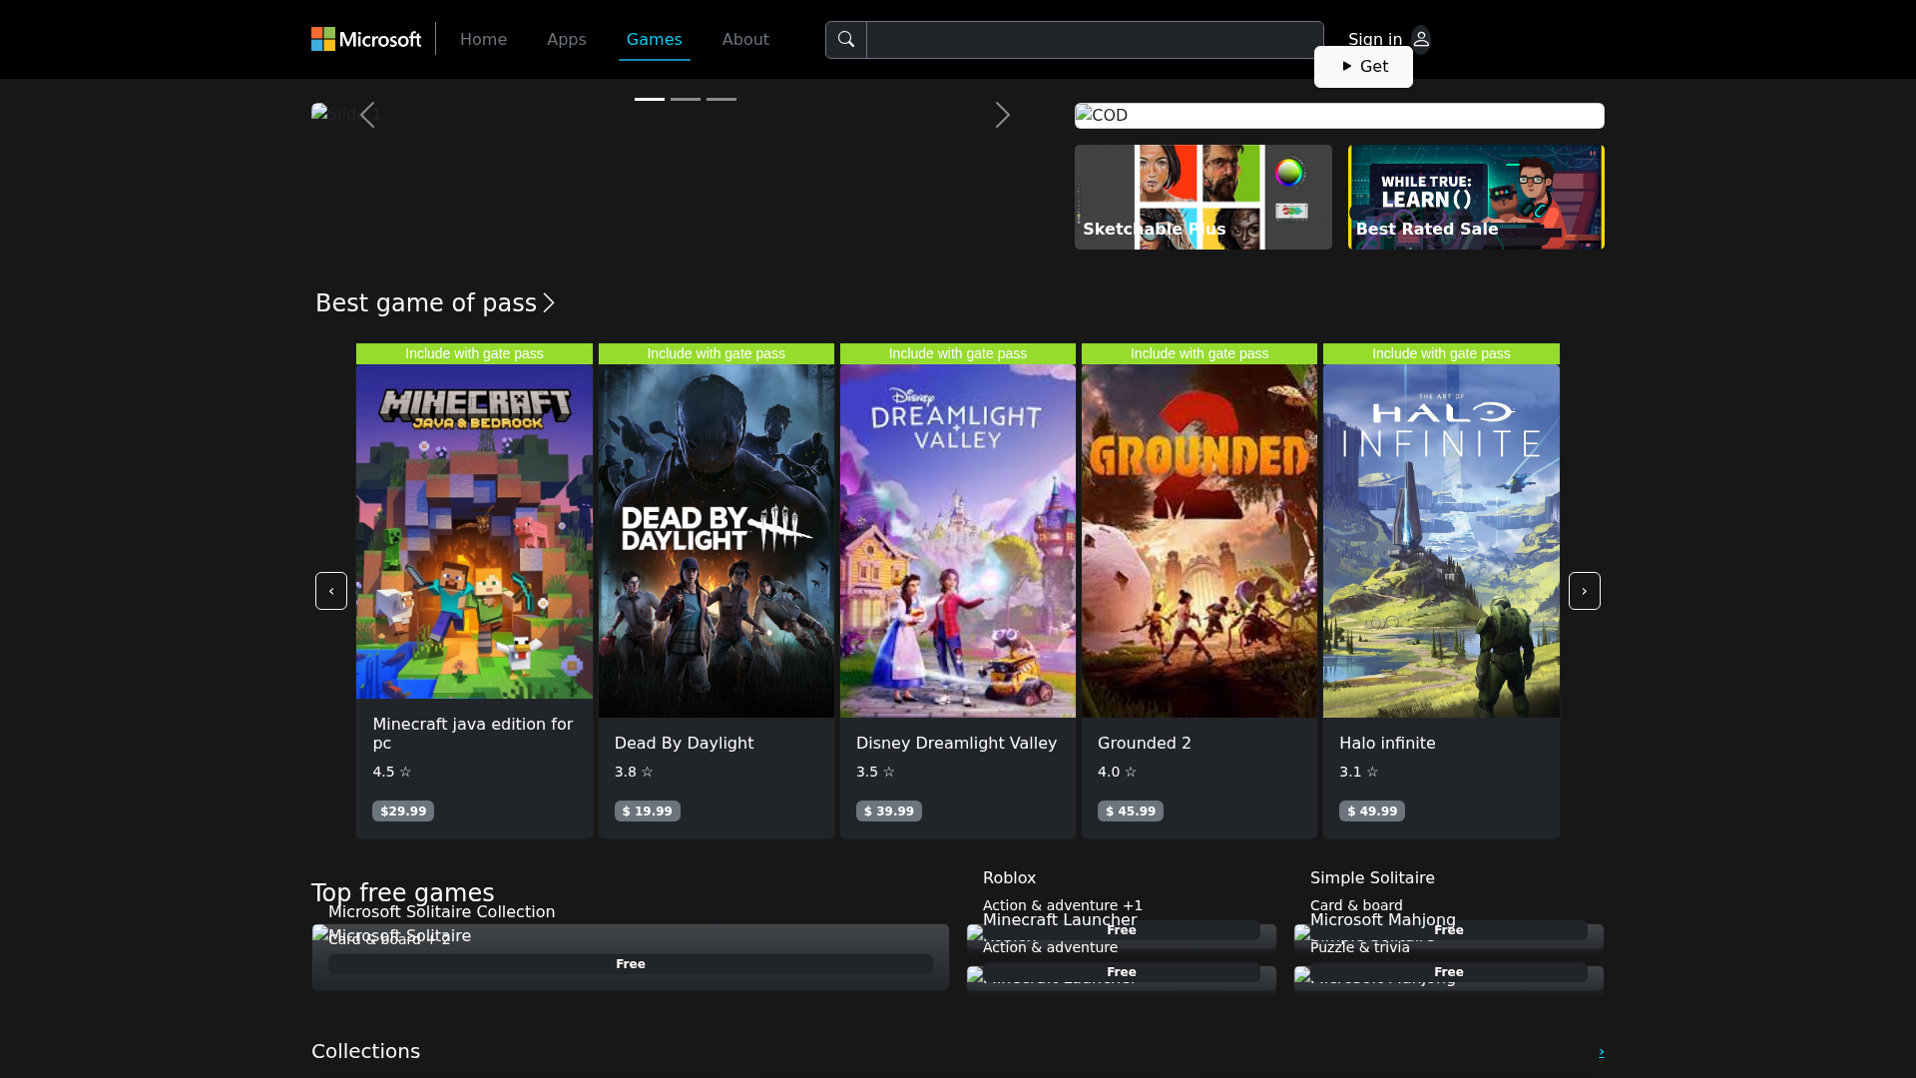Show next hero slide with right arrow
This screenshot has width=1916, height=1078.
[x=1003, y=115]
